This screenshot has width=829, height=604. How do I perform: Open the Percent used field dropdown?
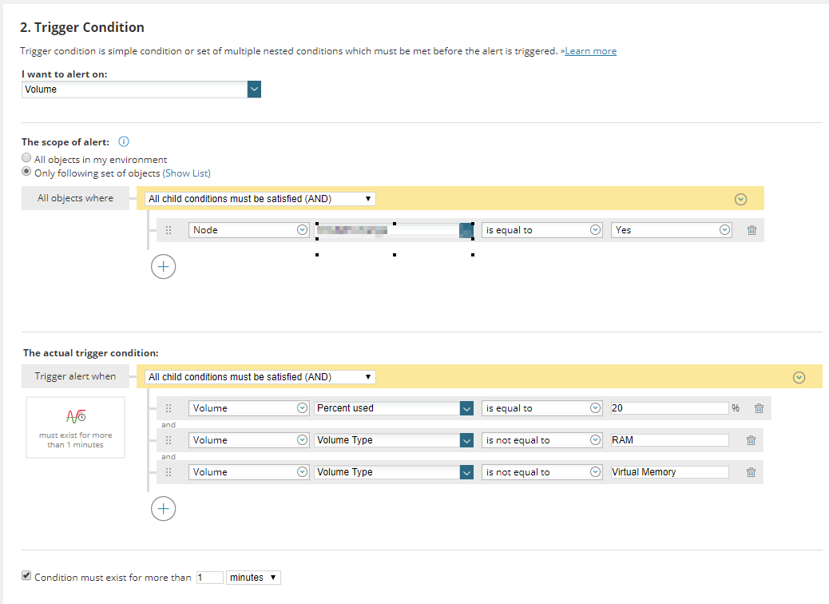click(467, 408)
